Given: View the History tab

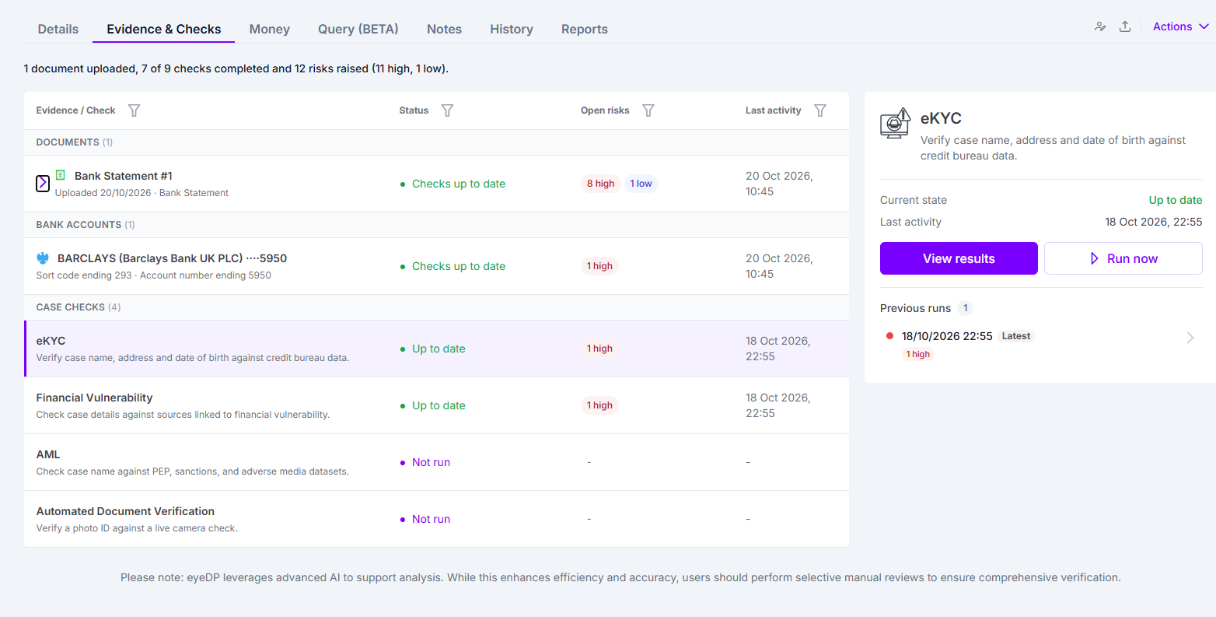Looking at the screenshot, I should coord(512,29).
